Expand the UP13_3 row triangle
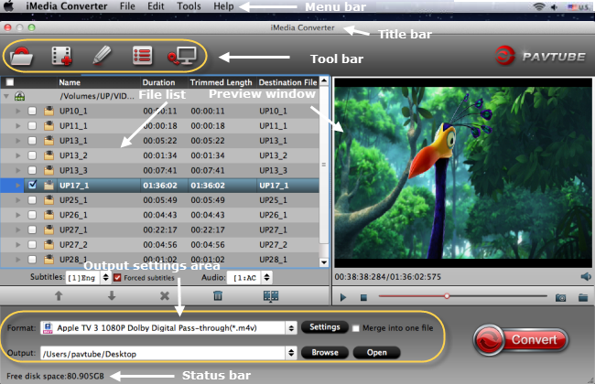The height and width of the screenshot is (384, 595). (17, 171)
